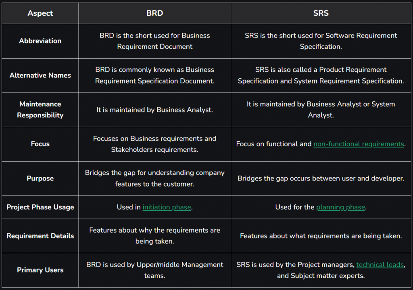This screenshot has width=413, height=290.
Task: Select the BRD column header
Action: click(154, 13)
